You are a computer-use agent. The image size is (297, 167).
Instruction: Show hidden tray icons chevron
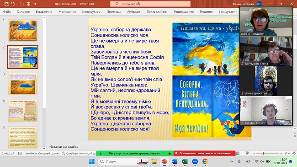coord(232,162)
